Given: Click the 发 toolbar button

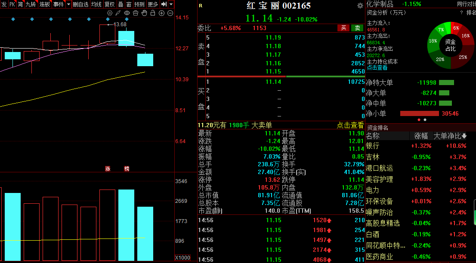Looking at the screenshot, I should click(x=3, y=4).
